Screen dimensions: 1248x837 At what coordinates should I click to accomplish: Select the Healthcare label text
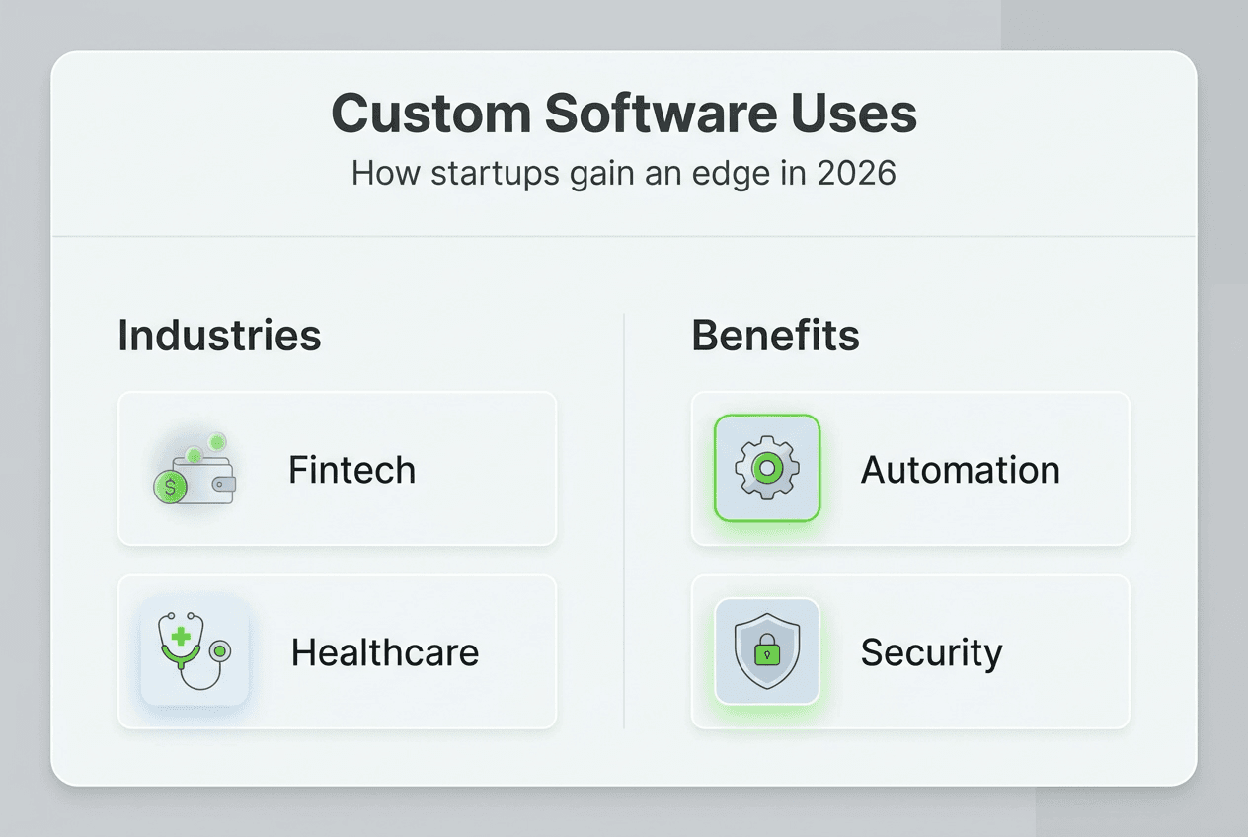[384, 652]
